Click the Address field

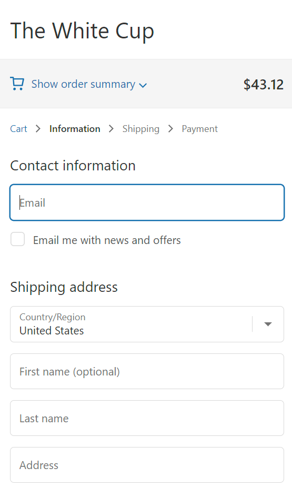pos(147,465)
